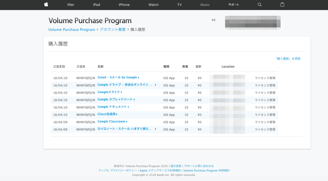Expand arrow next to Classi生徒用
Image resolution: width=328 pixels, height=181 pixels.
point(117,114)
